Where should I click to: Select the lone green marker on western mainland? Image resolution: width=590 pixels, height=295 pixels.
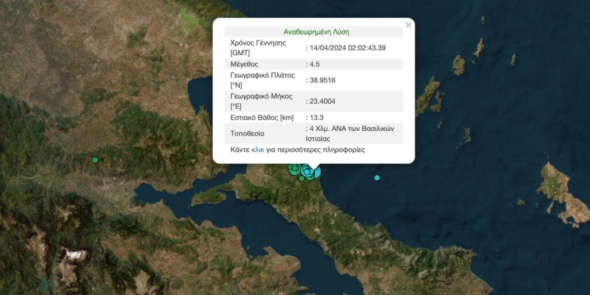point(95,160)
